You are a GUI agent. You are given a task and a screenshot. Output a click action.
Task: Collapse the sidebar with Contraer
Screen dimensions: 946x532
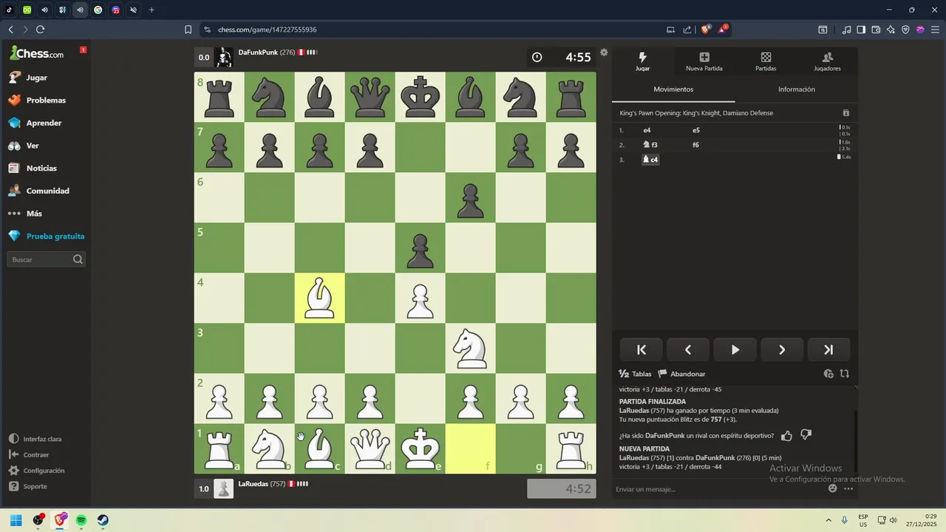pyautogui.click(x=29, y=454)
